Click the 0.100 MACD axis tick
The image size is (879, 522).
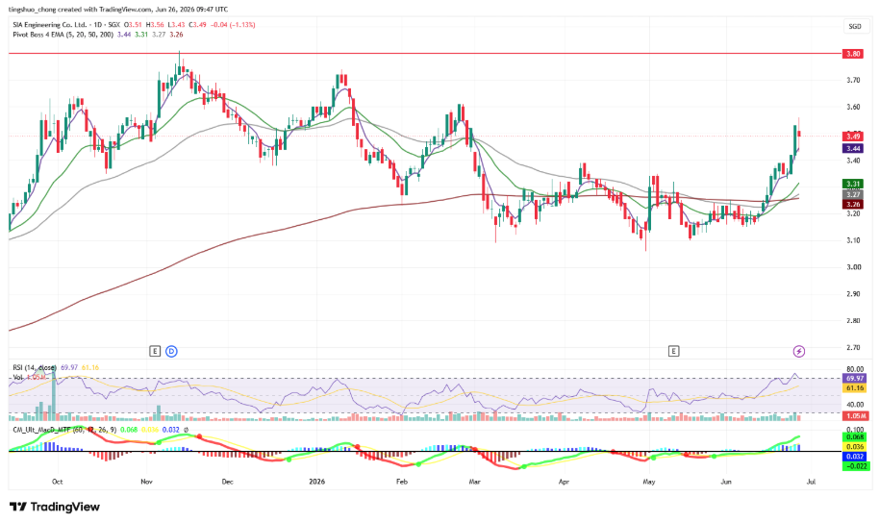click(855, 429)
